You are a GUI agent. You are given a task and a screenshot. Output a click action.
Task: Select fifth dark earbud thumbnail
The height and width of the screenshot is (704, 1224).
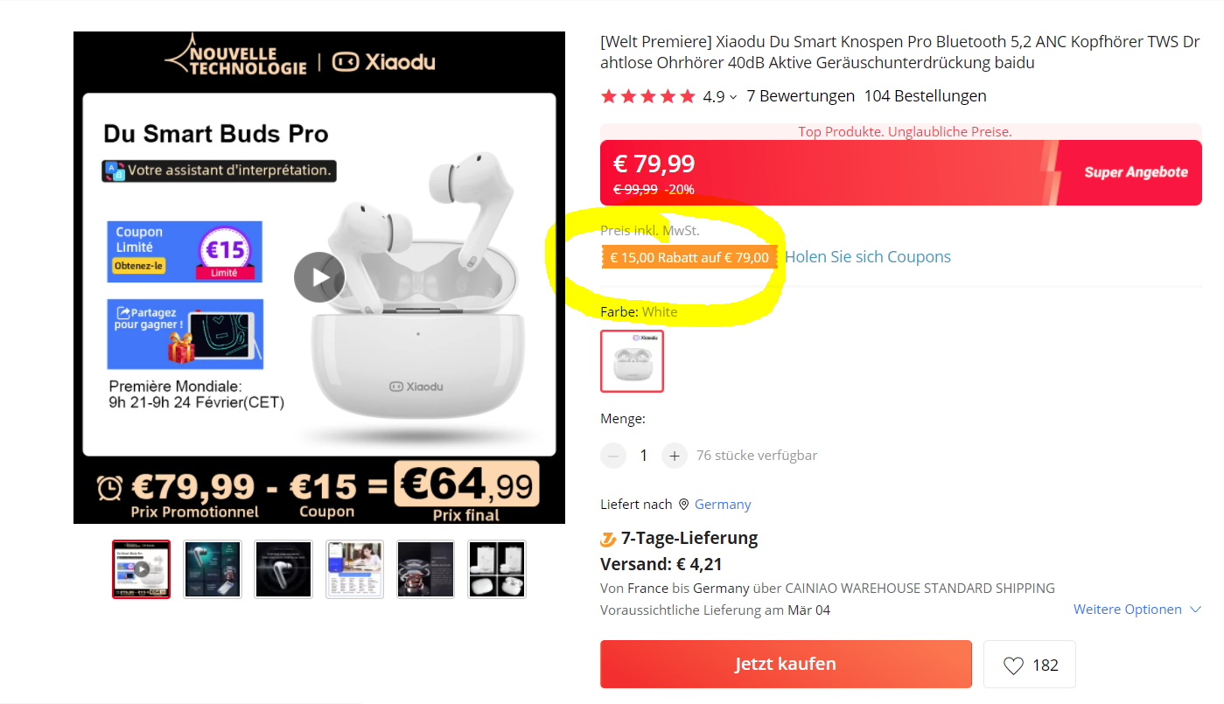[426, 569]
